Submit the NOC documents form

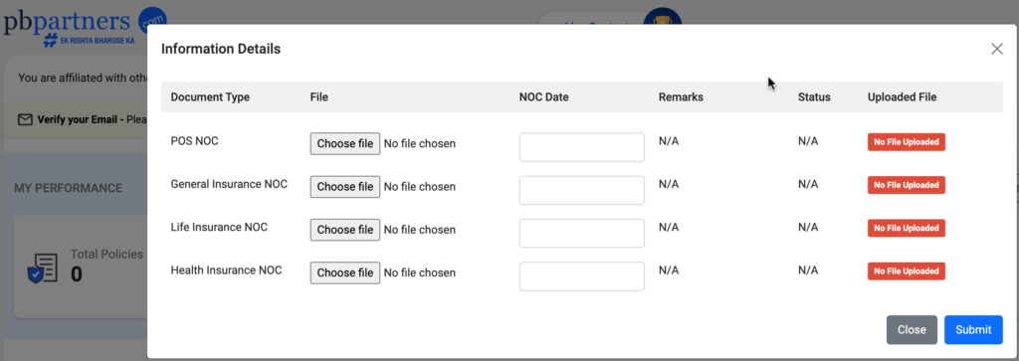click(973, 330)
